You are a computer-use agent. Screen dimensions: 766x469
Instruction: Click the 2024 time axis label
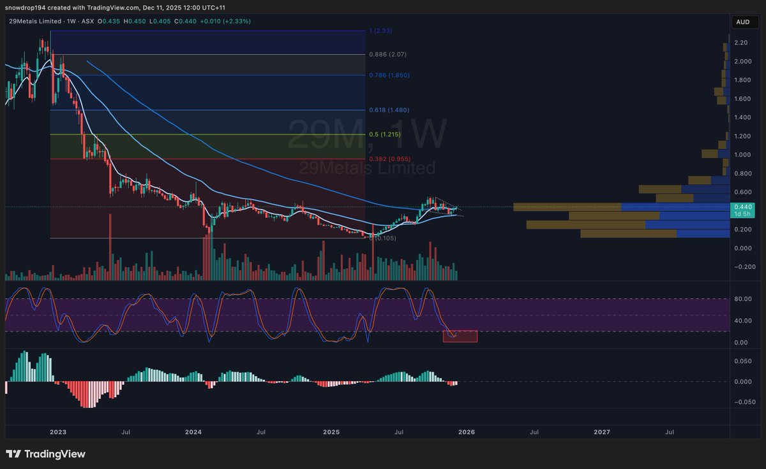pos(193,432)
